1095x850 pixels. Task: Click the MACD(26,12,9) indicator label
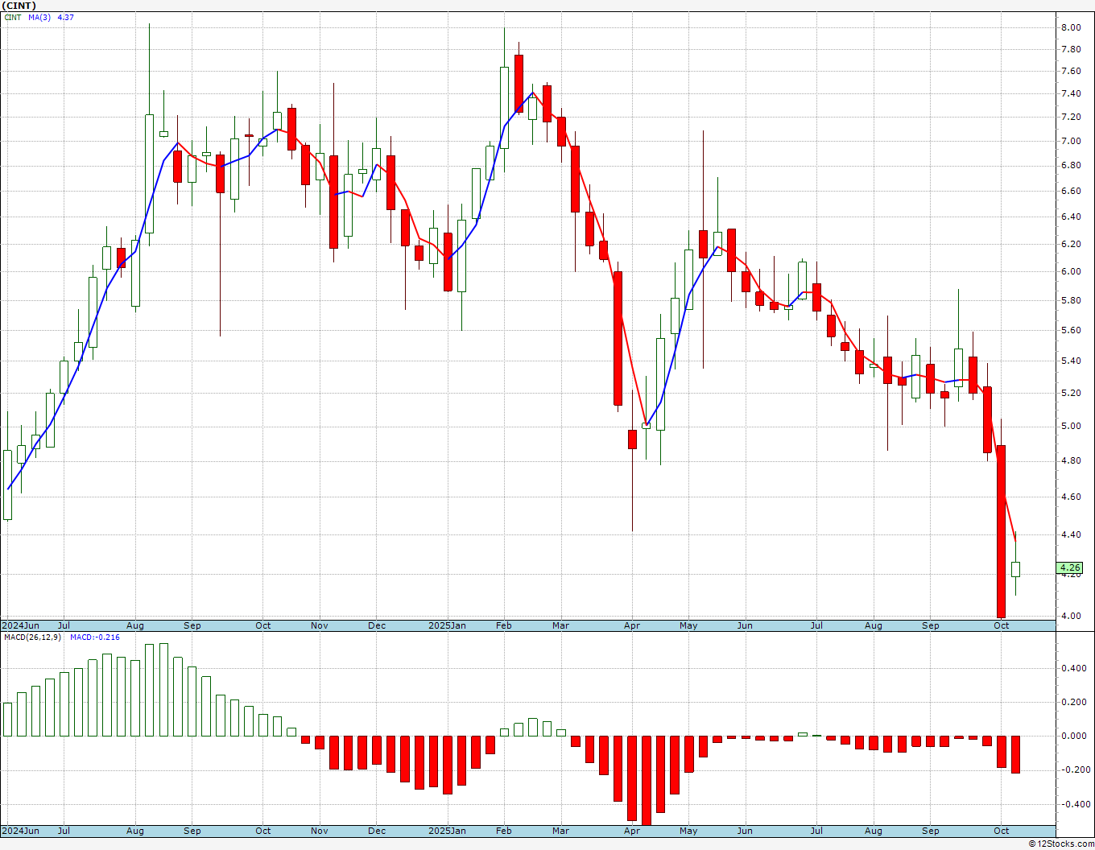(33, 637)
